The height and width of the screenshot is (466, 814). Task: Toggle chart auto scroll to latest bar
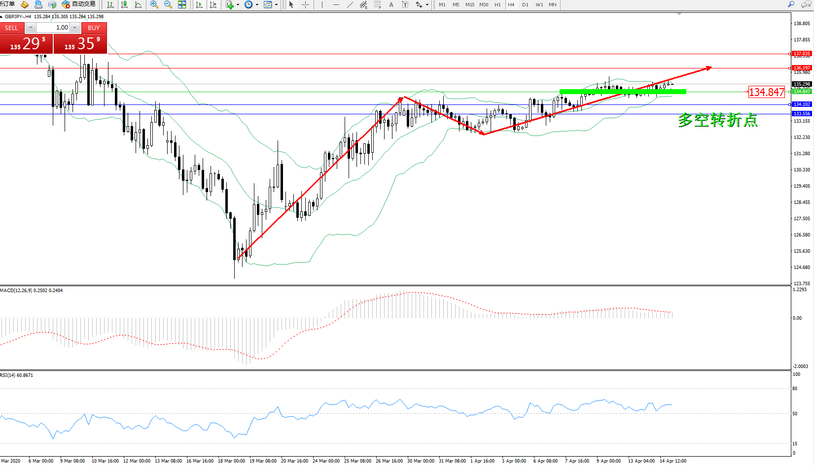tap(199, 4)
